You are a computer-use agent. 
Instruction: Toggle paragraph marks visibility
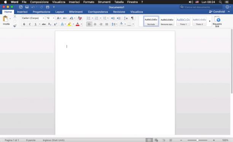132,18
